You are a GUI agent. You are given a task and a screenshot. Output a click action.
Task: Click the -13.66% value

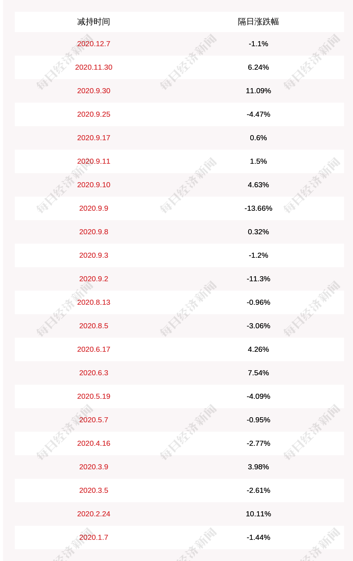(x=258, y=208)
